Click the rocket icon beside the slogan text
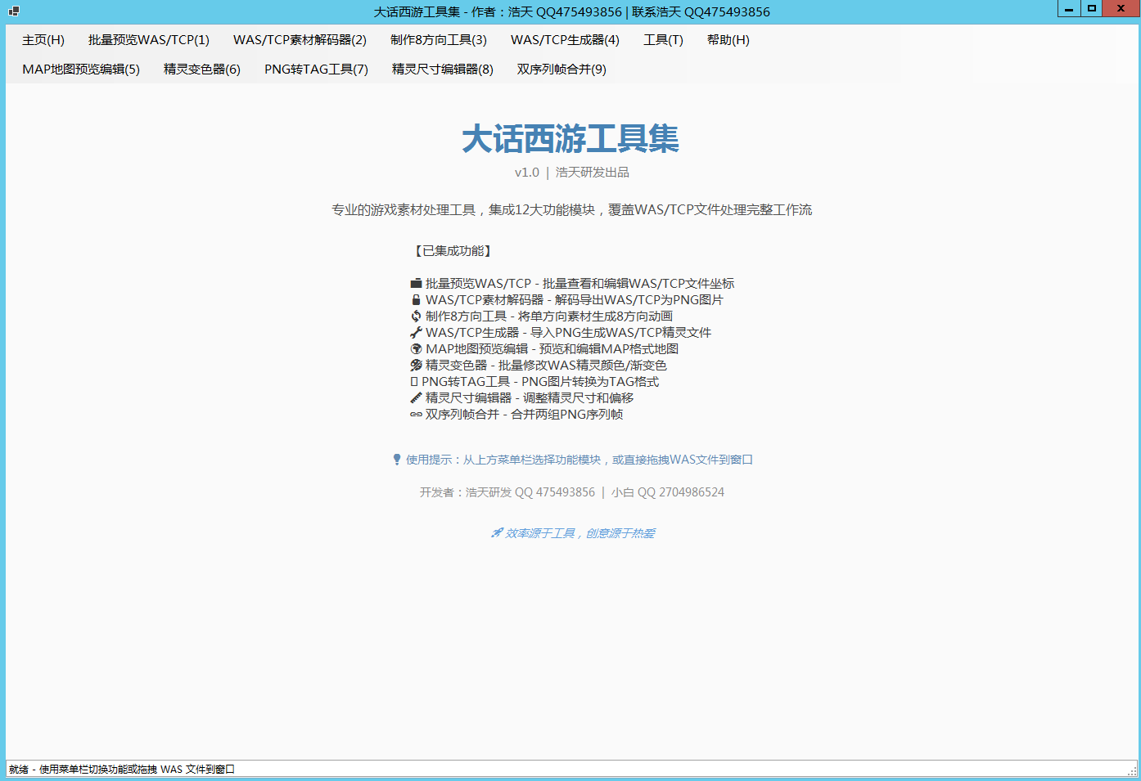Image resolution: width=1141 pixels, height=781 pixels. pyautogui.click(x=495, y=532)
